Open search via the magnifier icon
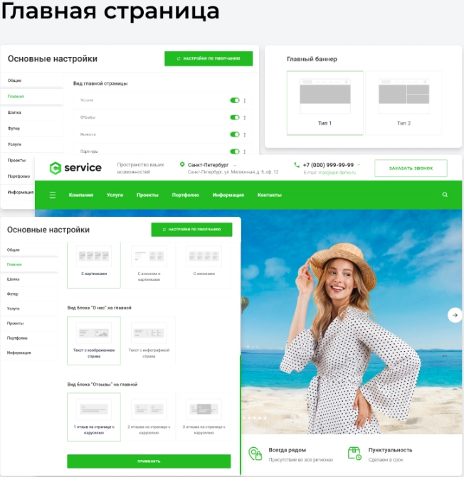The height and width of the screenshot is (477, 464). coord(445,195)
